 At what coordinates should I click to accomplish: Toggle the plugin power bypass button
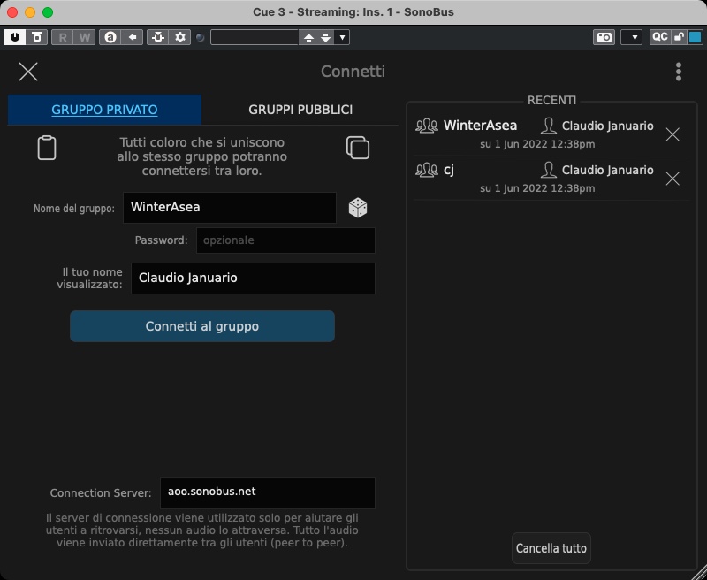point(15,37)
